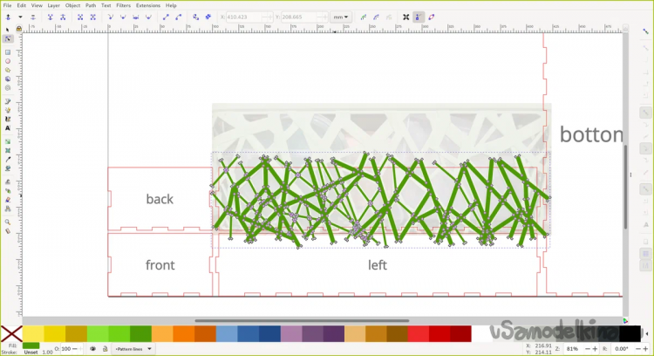Open the Path menu
Screen dimensions: 654x356
(91, 5)
